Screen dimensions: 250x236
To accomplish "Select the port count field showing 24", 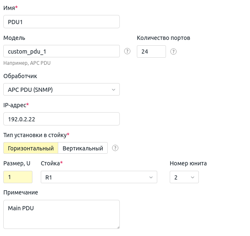I will 151,52.
